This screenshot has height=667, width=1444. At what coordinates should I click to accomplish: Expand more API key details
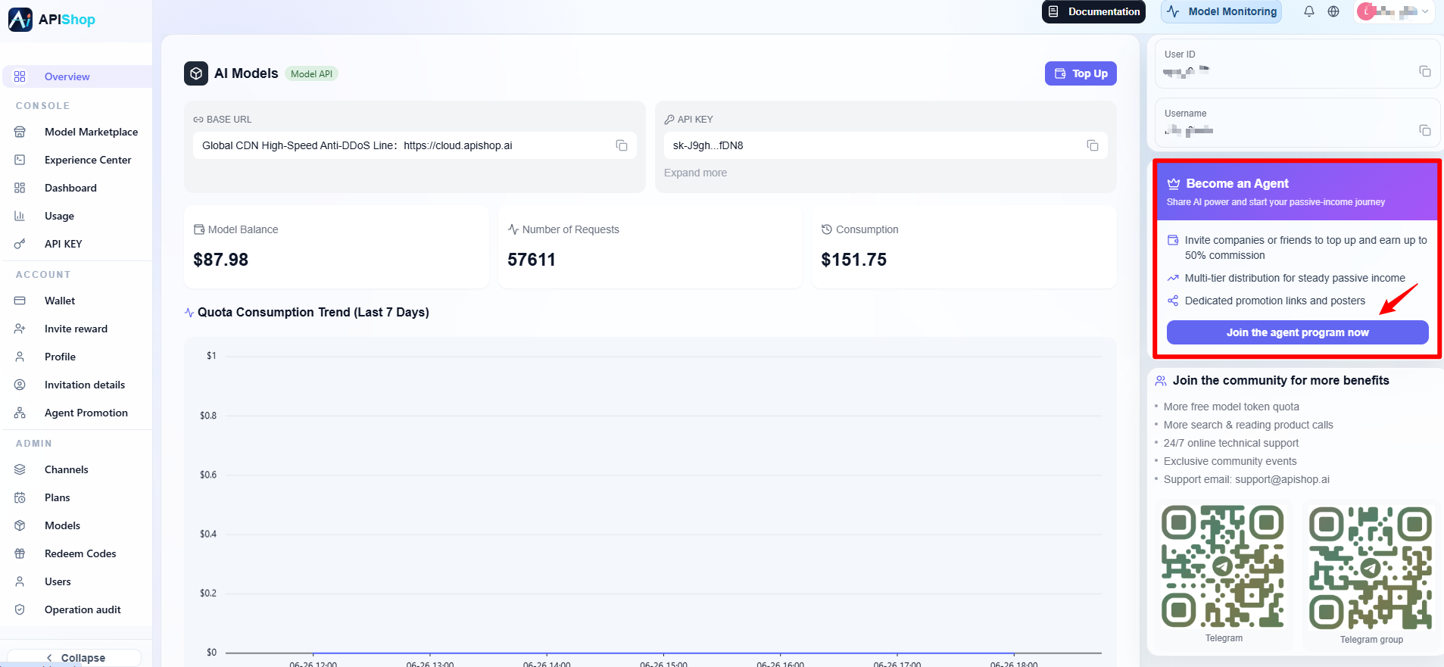[695, 173]
